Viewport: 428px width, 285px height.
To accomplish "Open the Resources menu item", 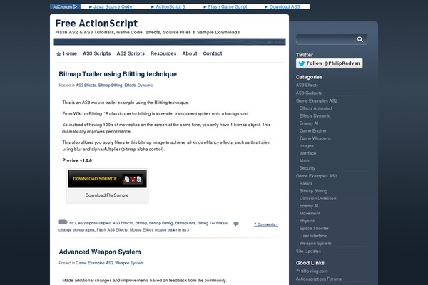I will [x=163, y=53].
